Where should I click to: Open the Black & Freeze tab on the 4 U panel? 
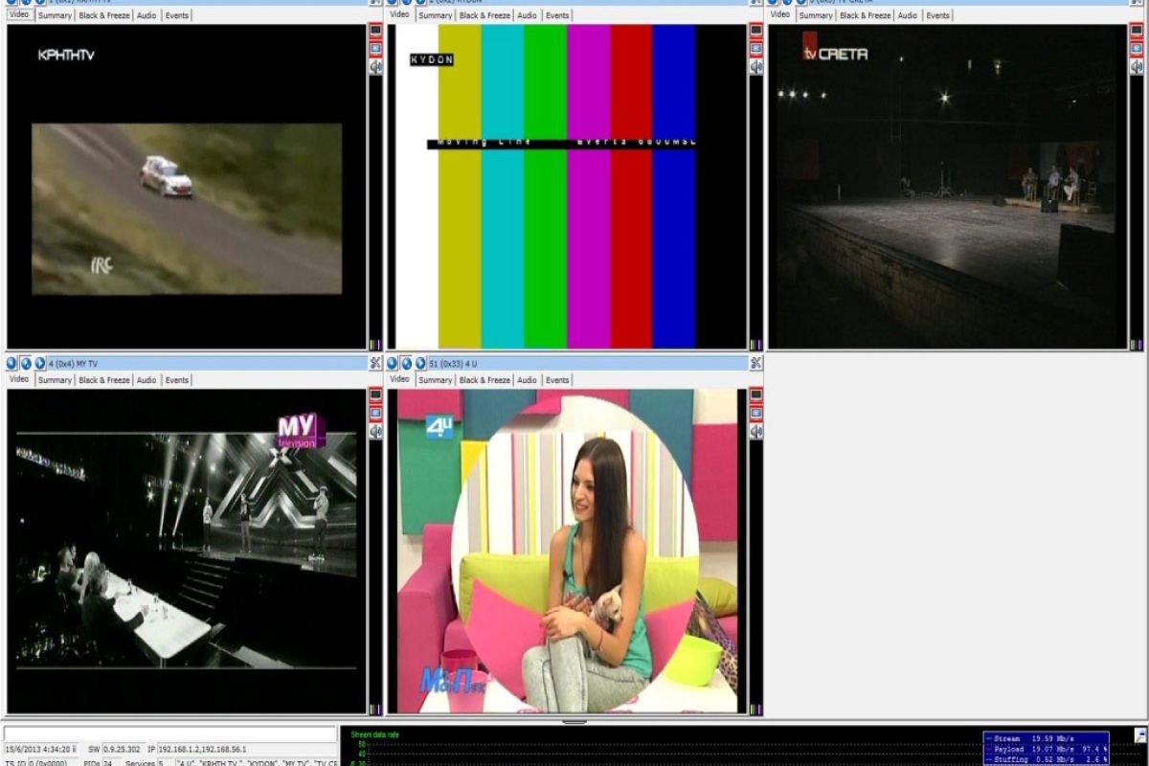coord(484,379)
